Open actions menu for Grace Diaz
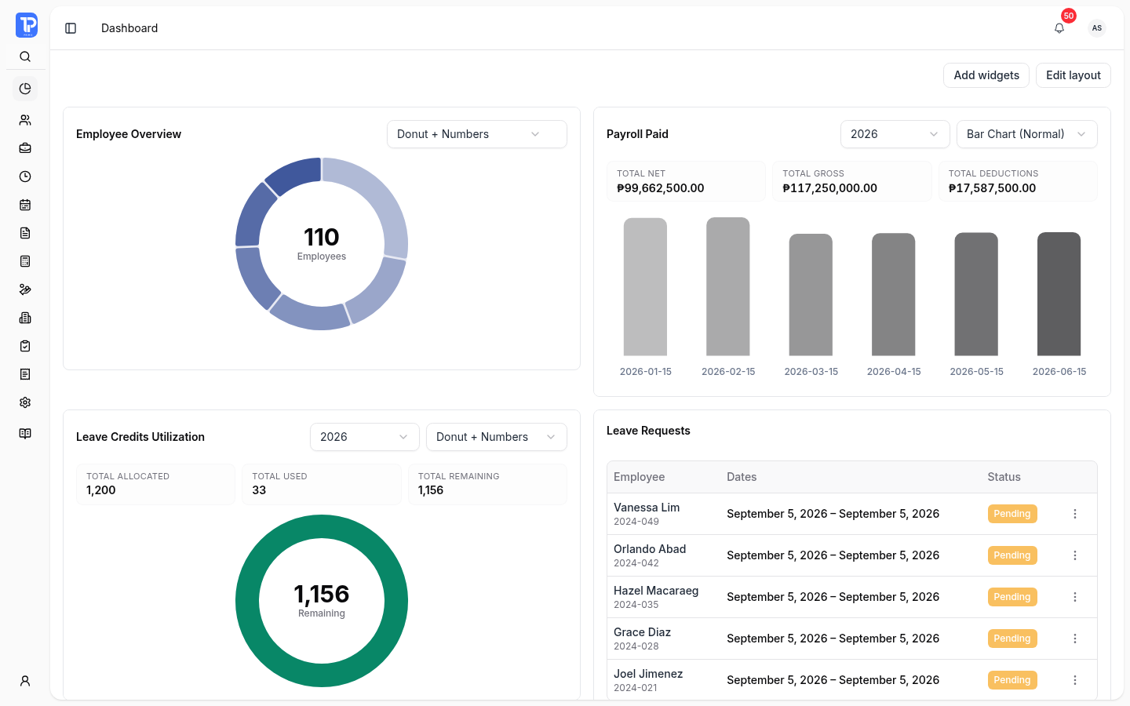The height and width of the screenshot is (706, 1130). pos(1075,639)
